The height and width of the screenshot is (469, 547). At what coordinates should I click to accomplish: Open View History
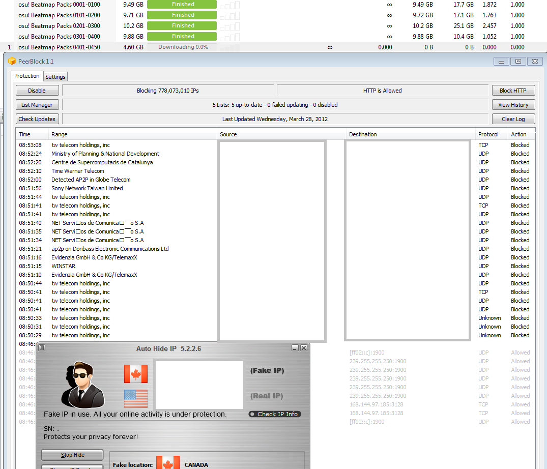[x=513, y=105]
